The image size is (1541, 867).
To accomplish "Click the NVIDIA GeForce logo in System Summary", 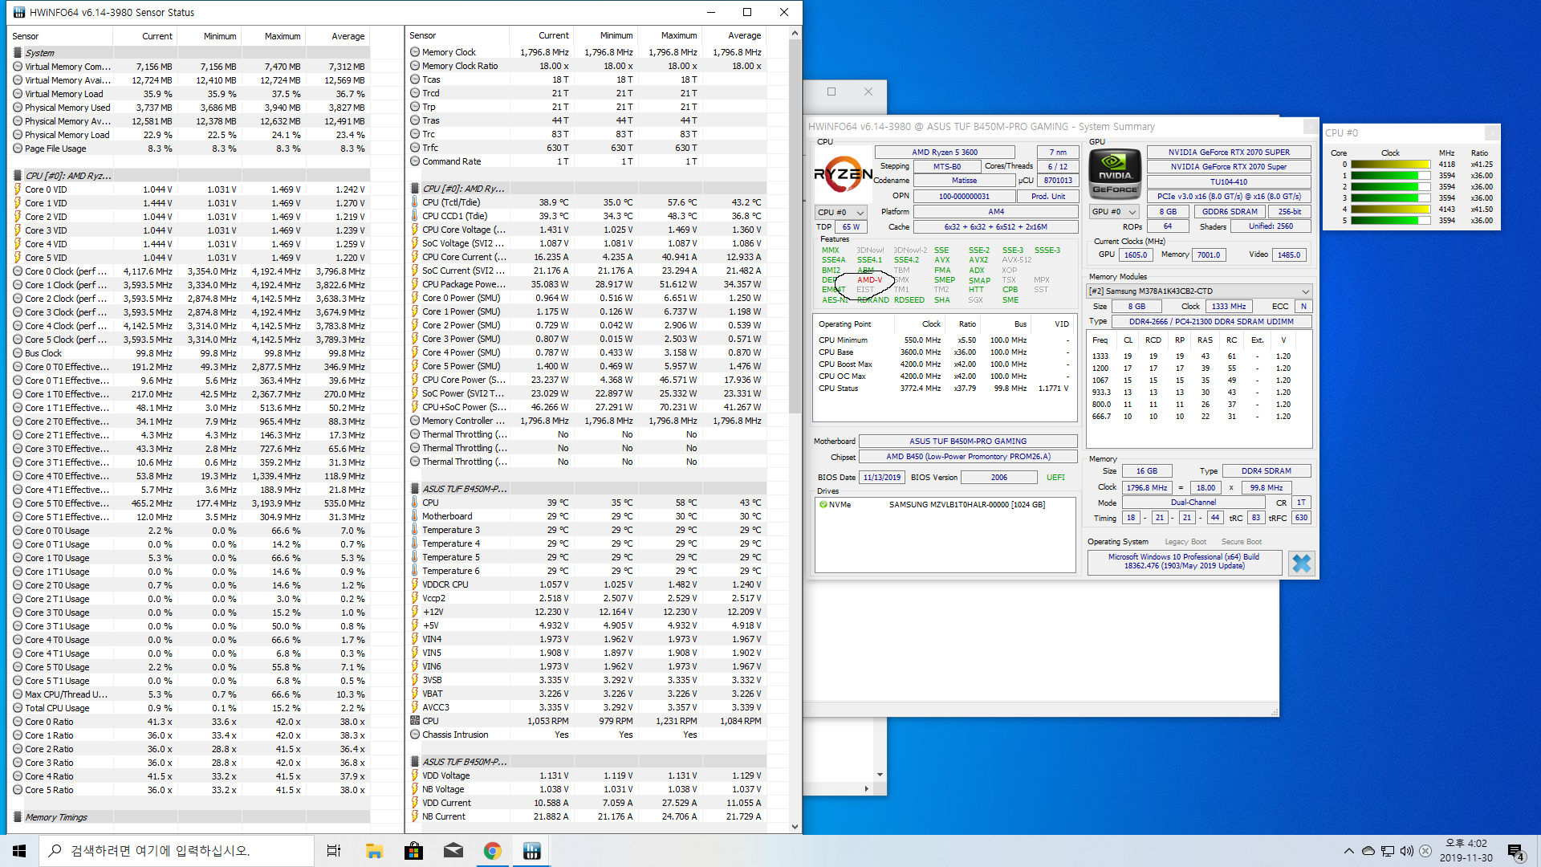I will [1115, 173].
